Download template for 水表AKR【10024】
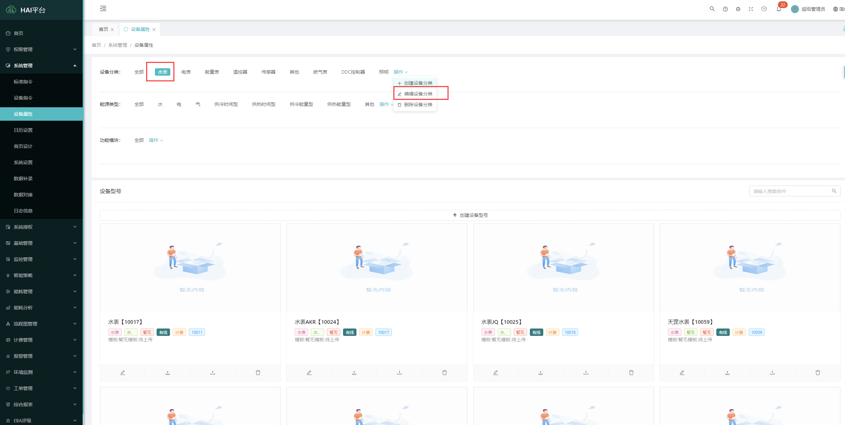Viewport: 845px width, 425px height. tap(399, 373)
